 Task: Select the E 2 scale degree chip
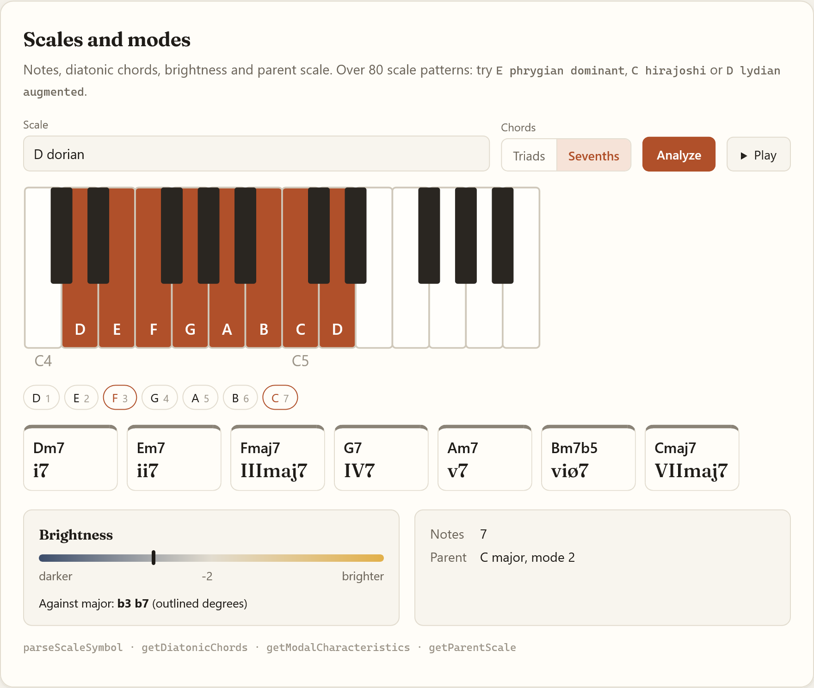click(x=81, y=398)
